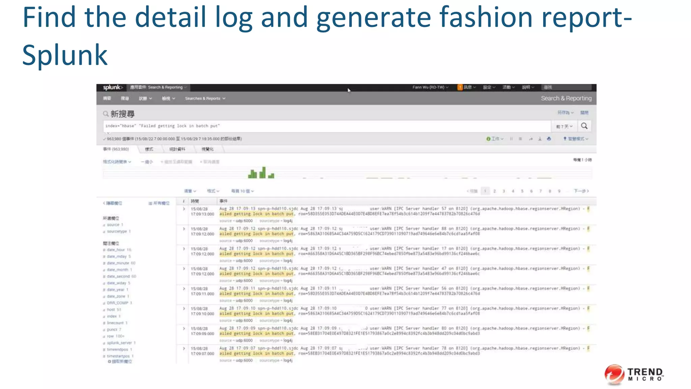Viewport: 691px width, 389px height.
Task: Open the 工作 job dropdown
Action: [x=495, y=139]
